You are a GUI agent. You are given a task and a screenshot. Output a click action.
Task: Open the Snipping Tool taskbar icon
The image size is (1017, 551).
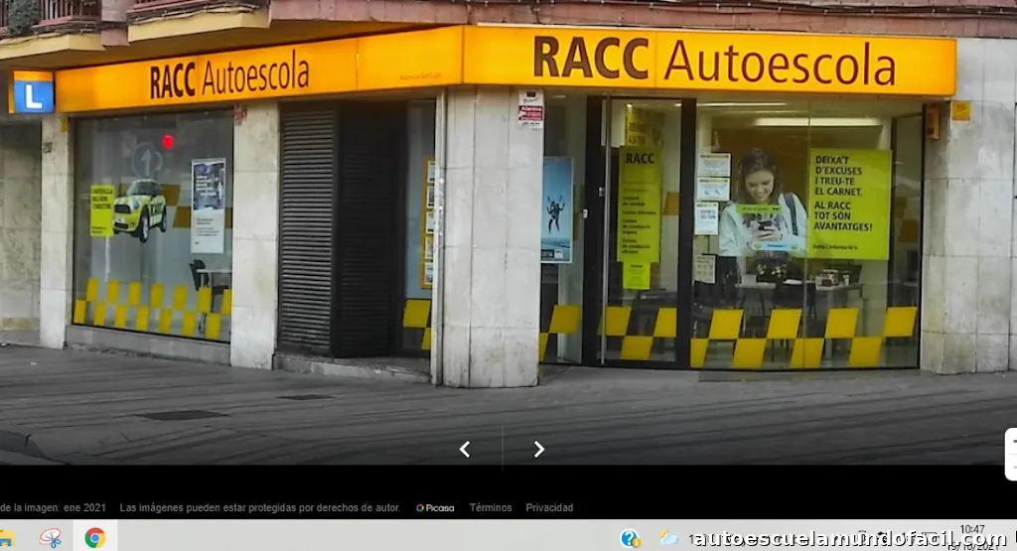(51, 538)
